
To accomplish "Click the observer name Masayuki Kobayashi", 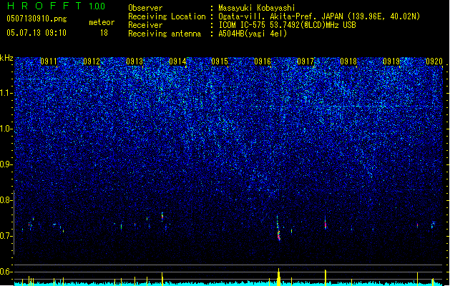I will [x=257, y=8].
